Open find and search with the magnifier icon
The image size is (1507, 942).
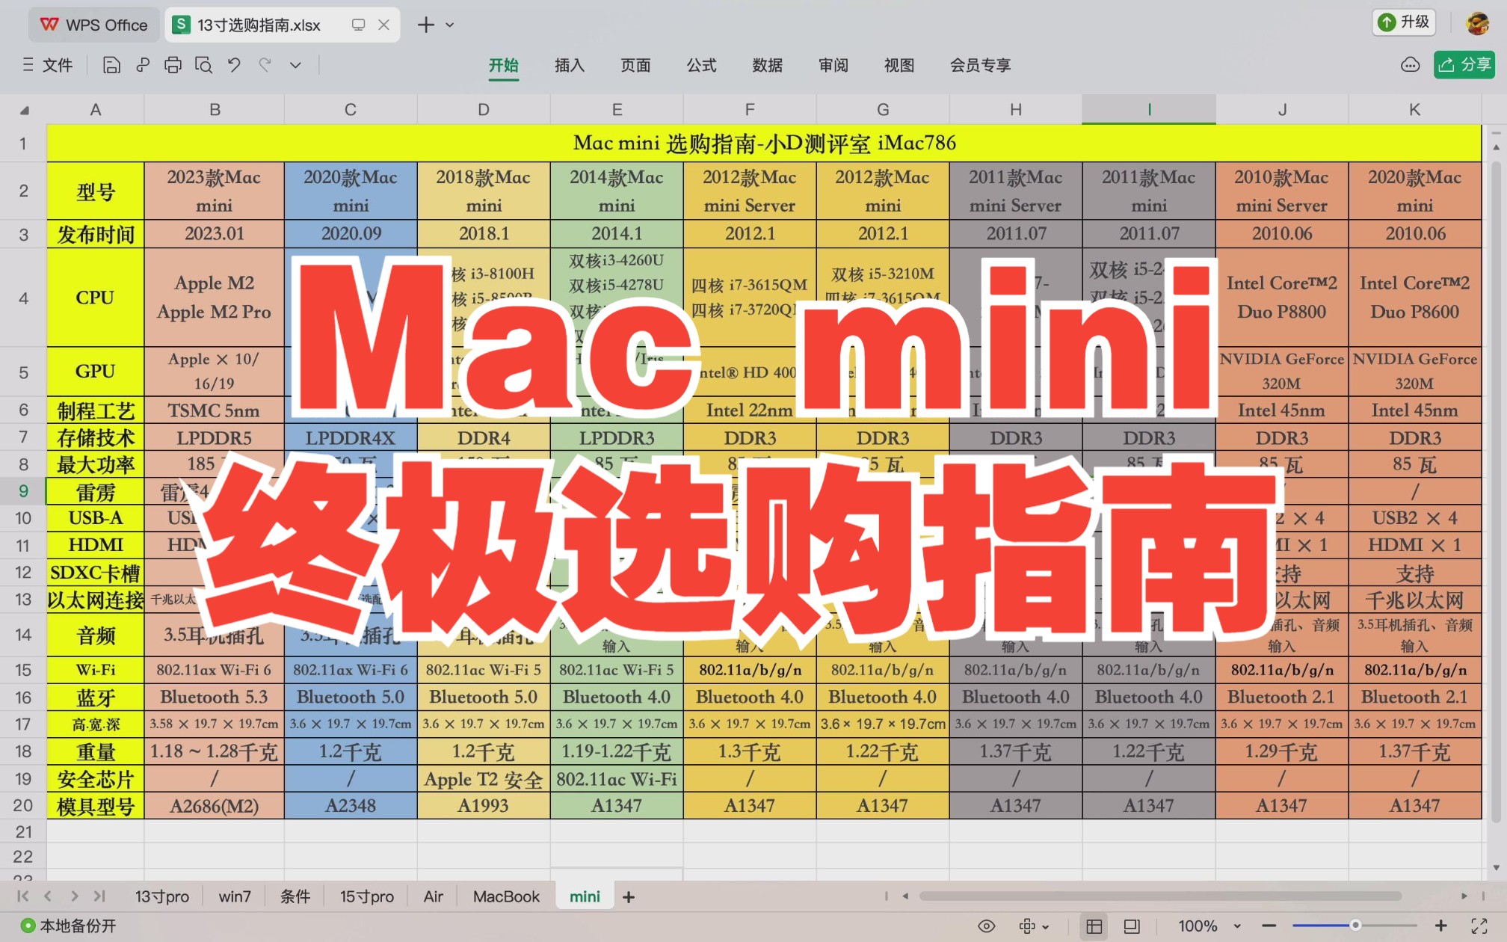point(203,65)
